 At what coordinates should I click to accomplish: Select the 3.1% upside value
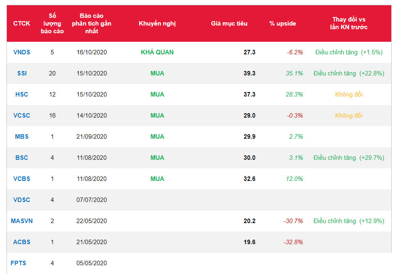click(x=296, y=158)
